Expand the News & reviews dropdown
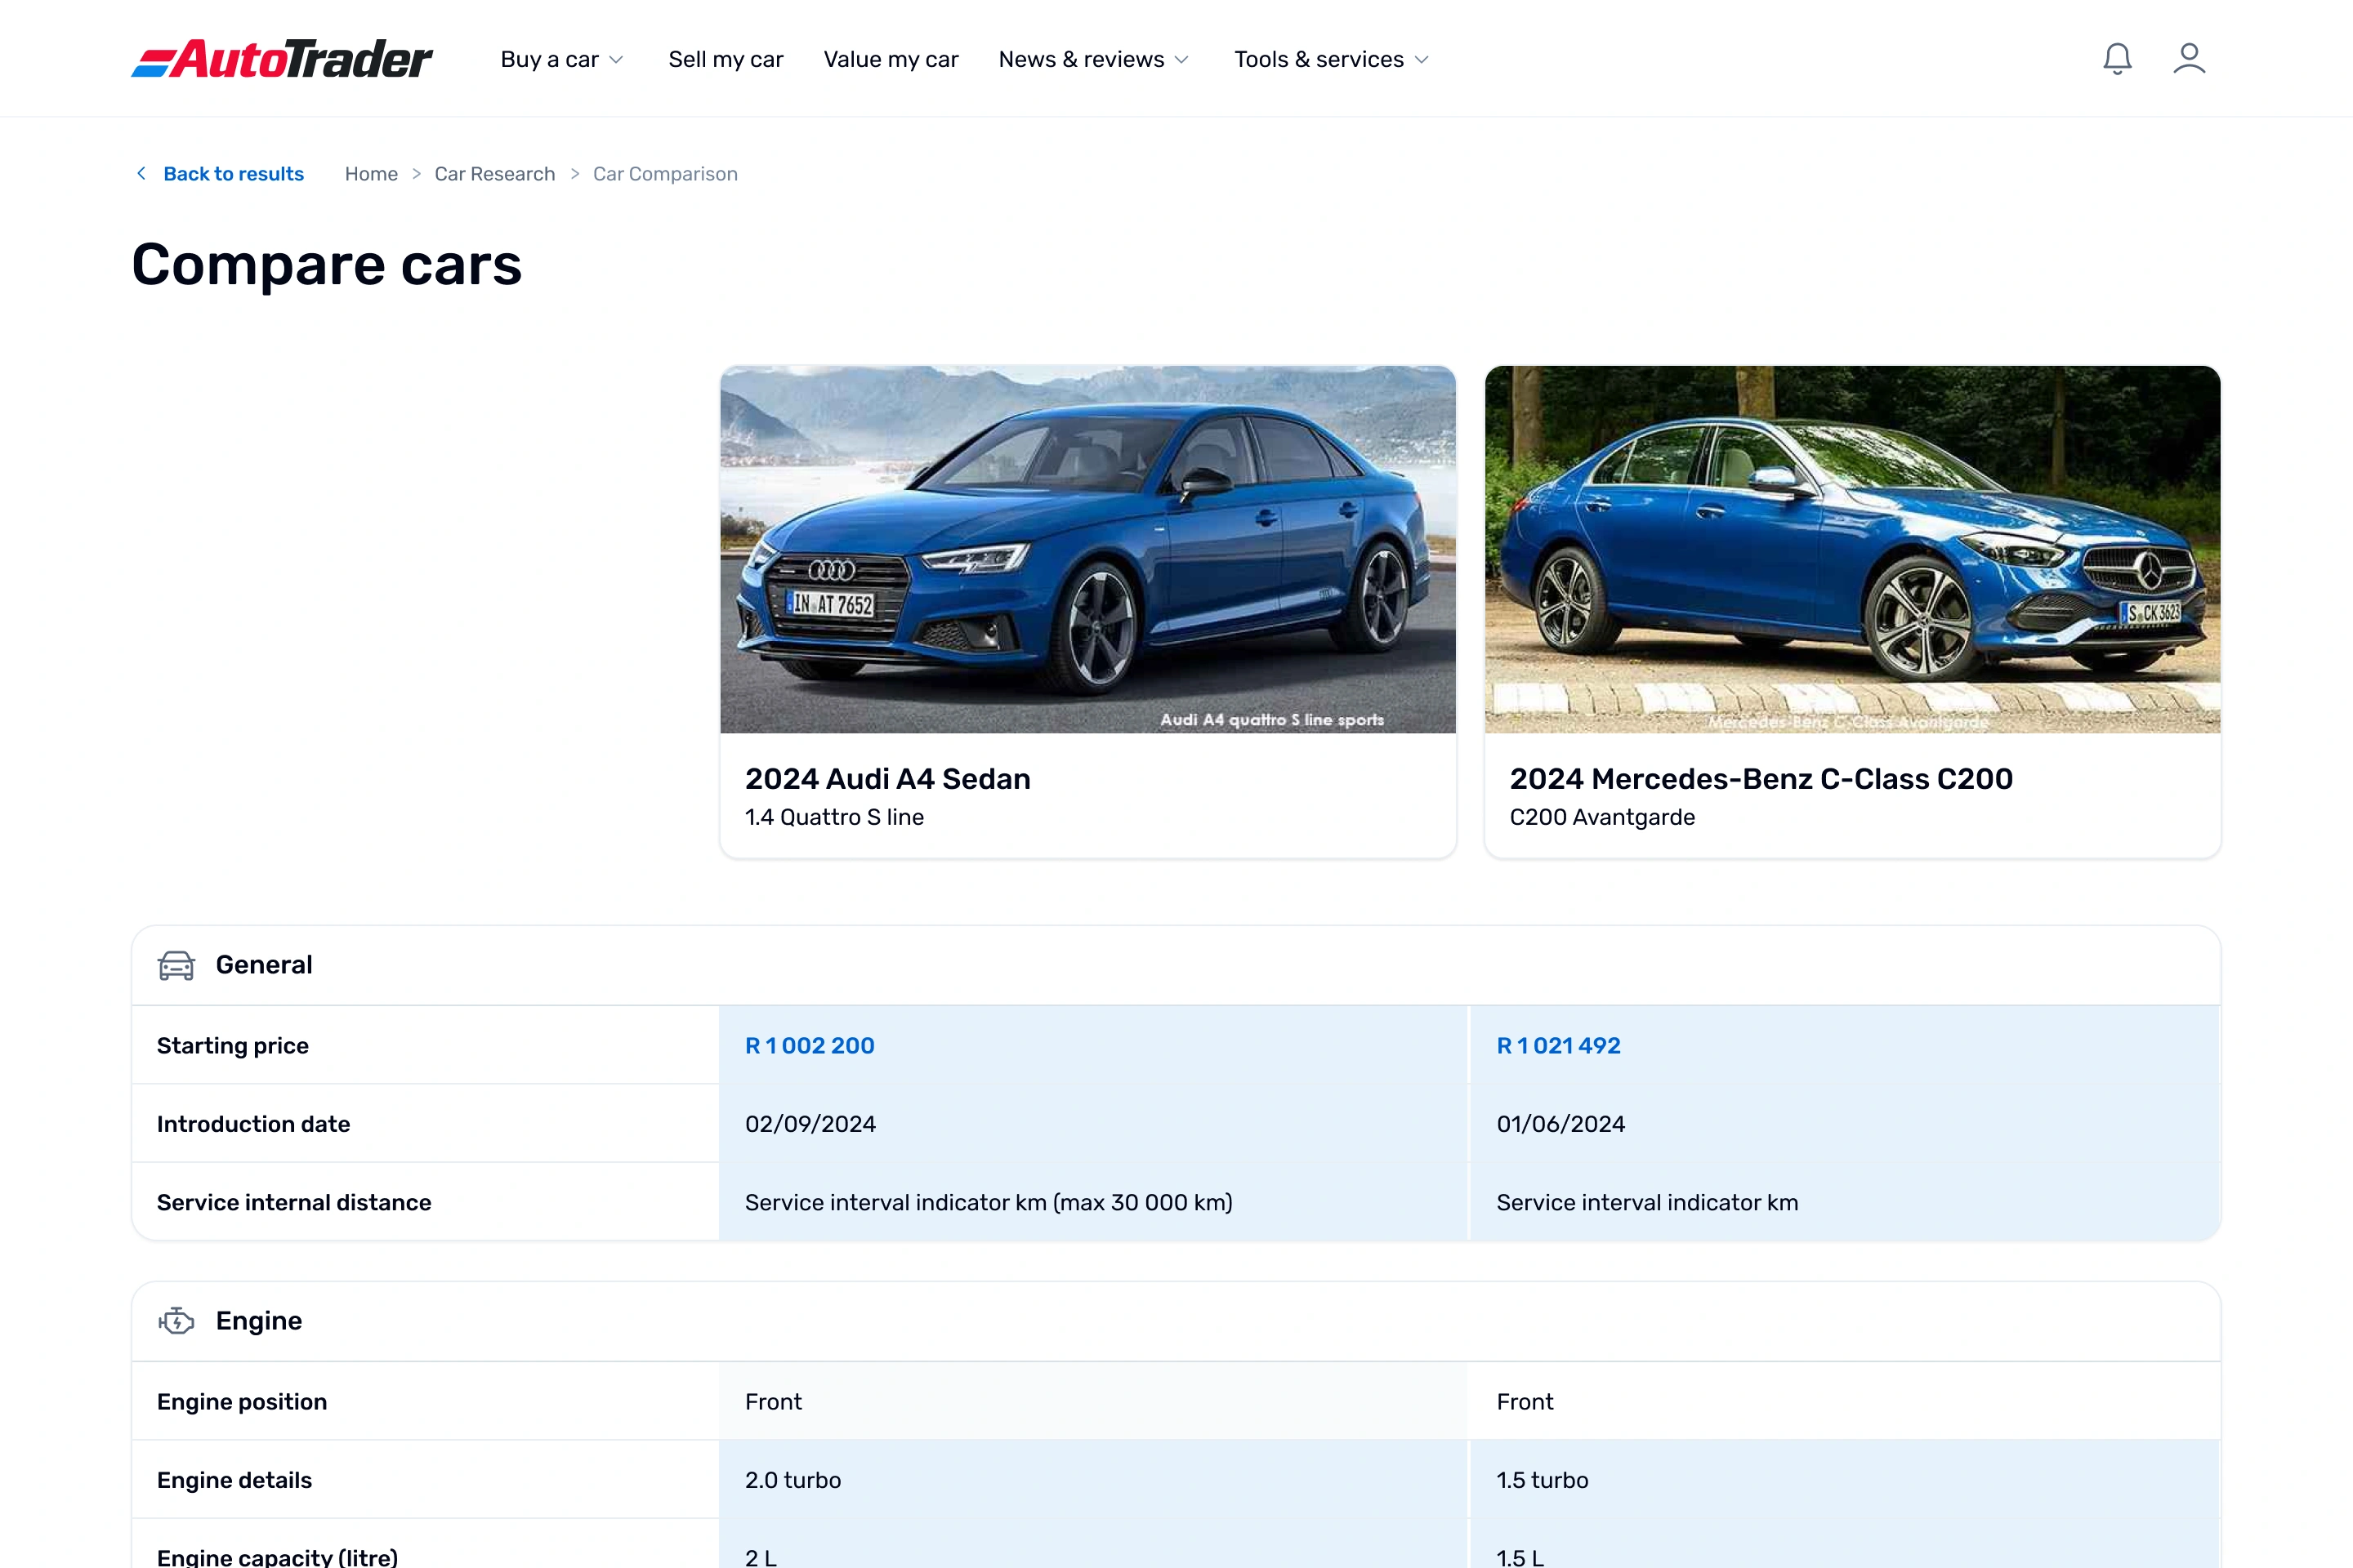 click(x=1093, y=59)
